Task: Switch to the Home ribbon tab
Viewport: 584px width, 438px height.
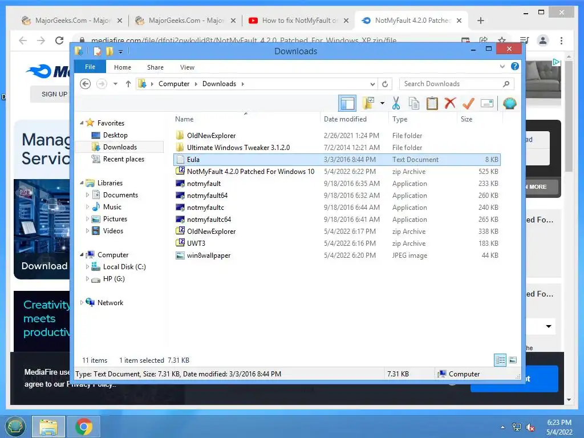Action: coord(123,67)
